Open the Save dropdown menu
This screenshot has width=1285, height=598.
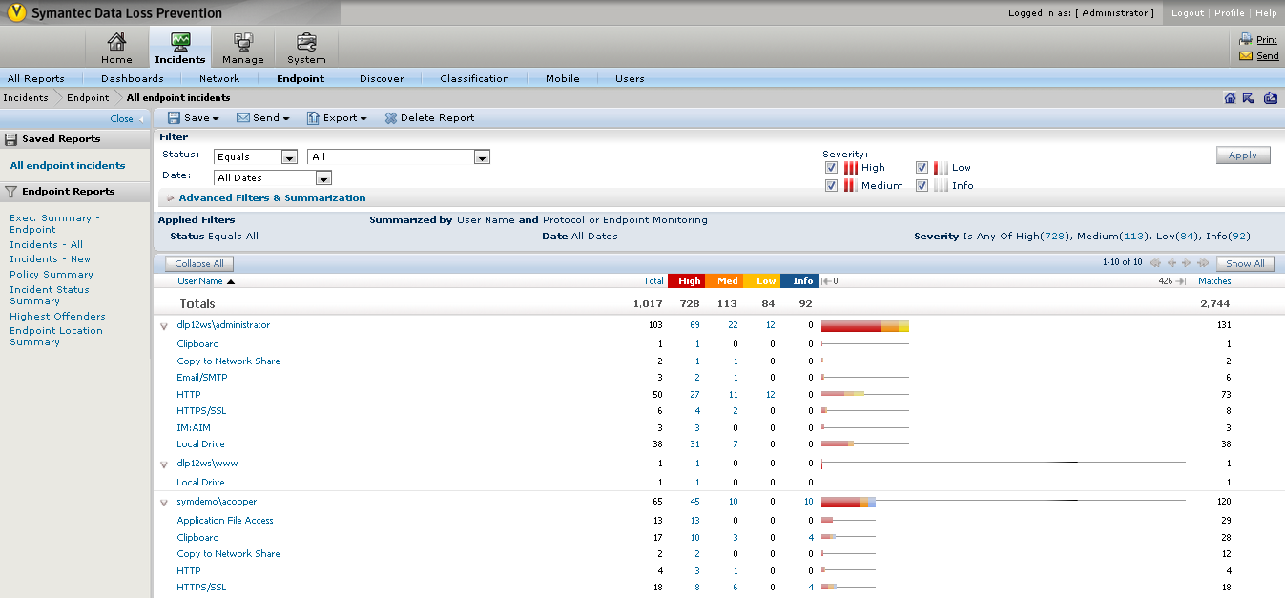coord(193,118)
